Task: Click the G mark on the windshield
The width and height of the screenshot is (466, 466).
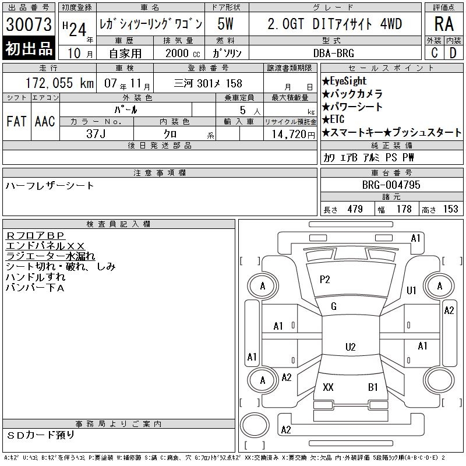Action: point(334,306)
